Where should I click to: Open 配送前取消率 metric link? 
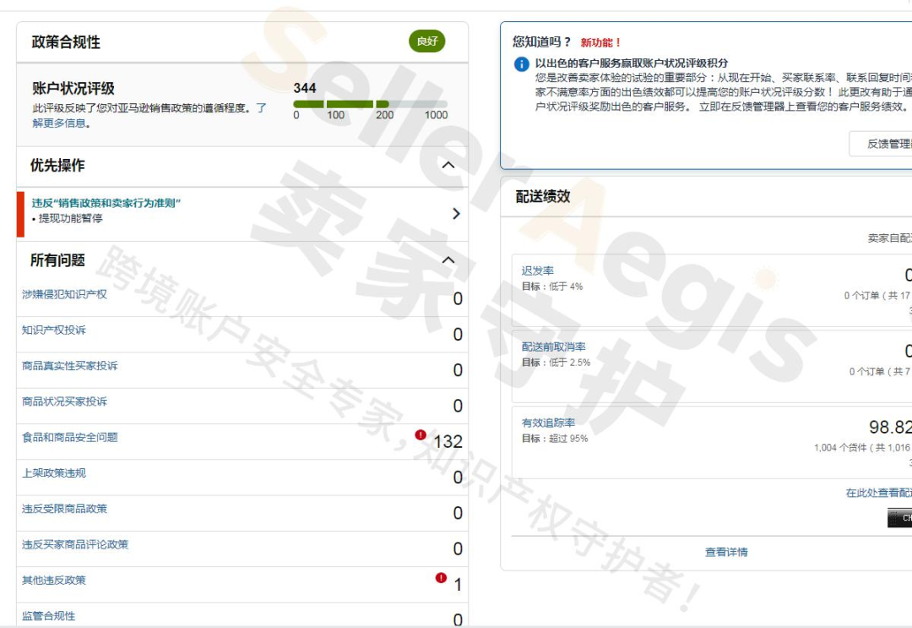[553, 347]
